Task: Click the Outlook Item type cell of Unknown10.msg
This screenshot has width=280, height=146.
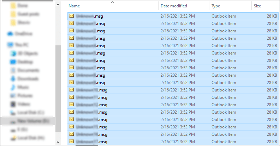Action: (224, 90)
